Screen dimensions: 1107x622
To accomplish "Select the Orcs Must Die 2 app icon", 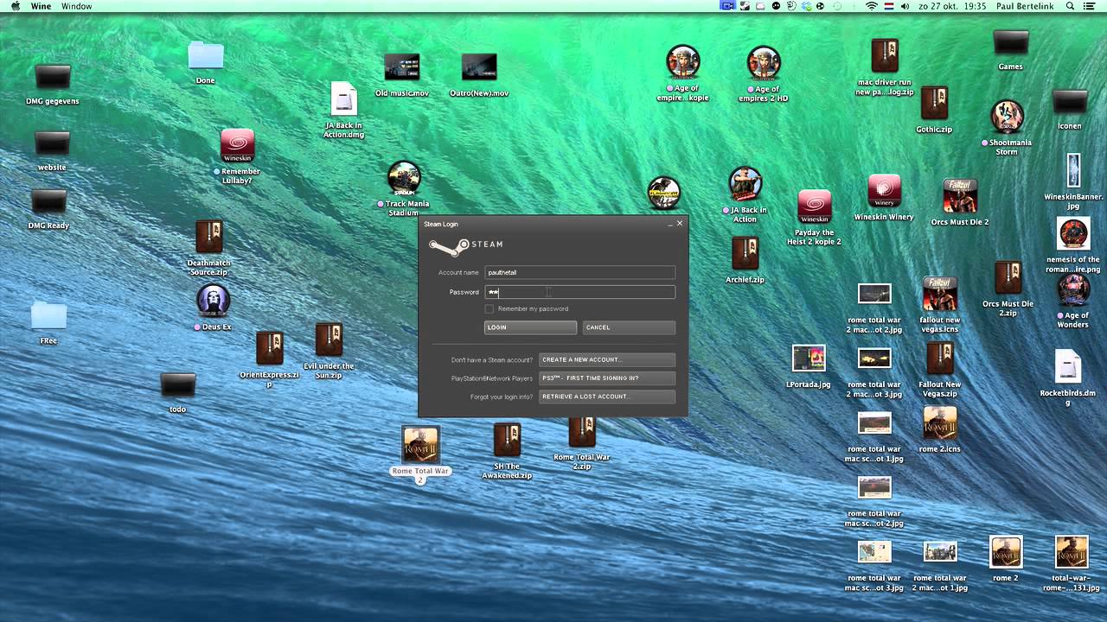I will click(960, 196).
